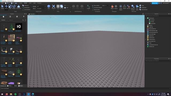Screen dimensions: 171x96
Task: Insert a new Script
Action: point(142,5)
